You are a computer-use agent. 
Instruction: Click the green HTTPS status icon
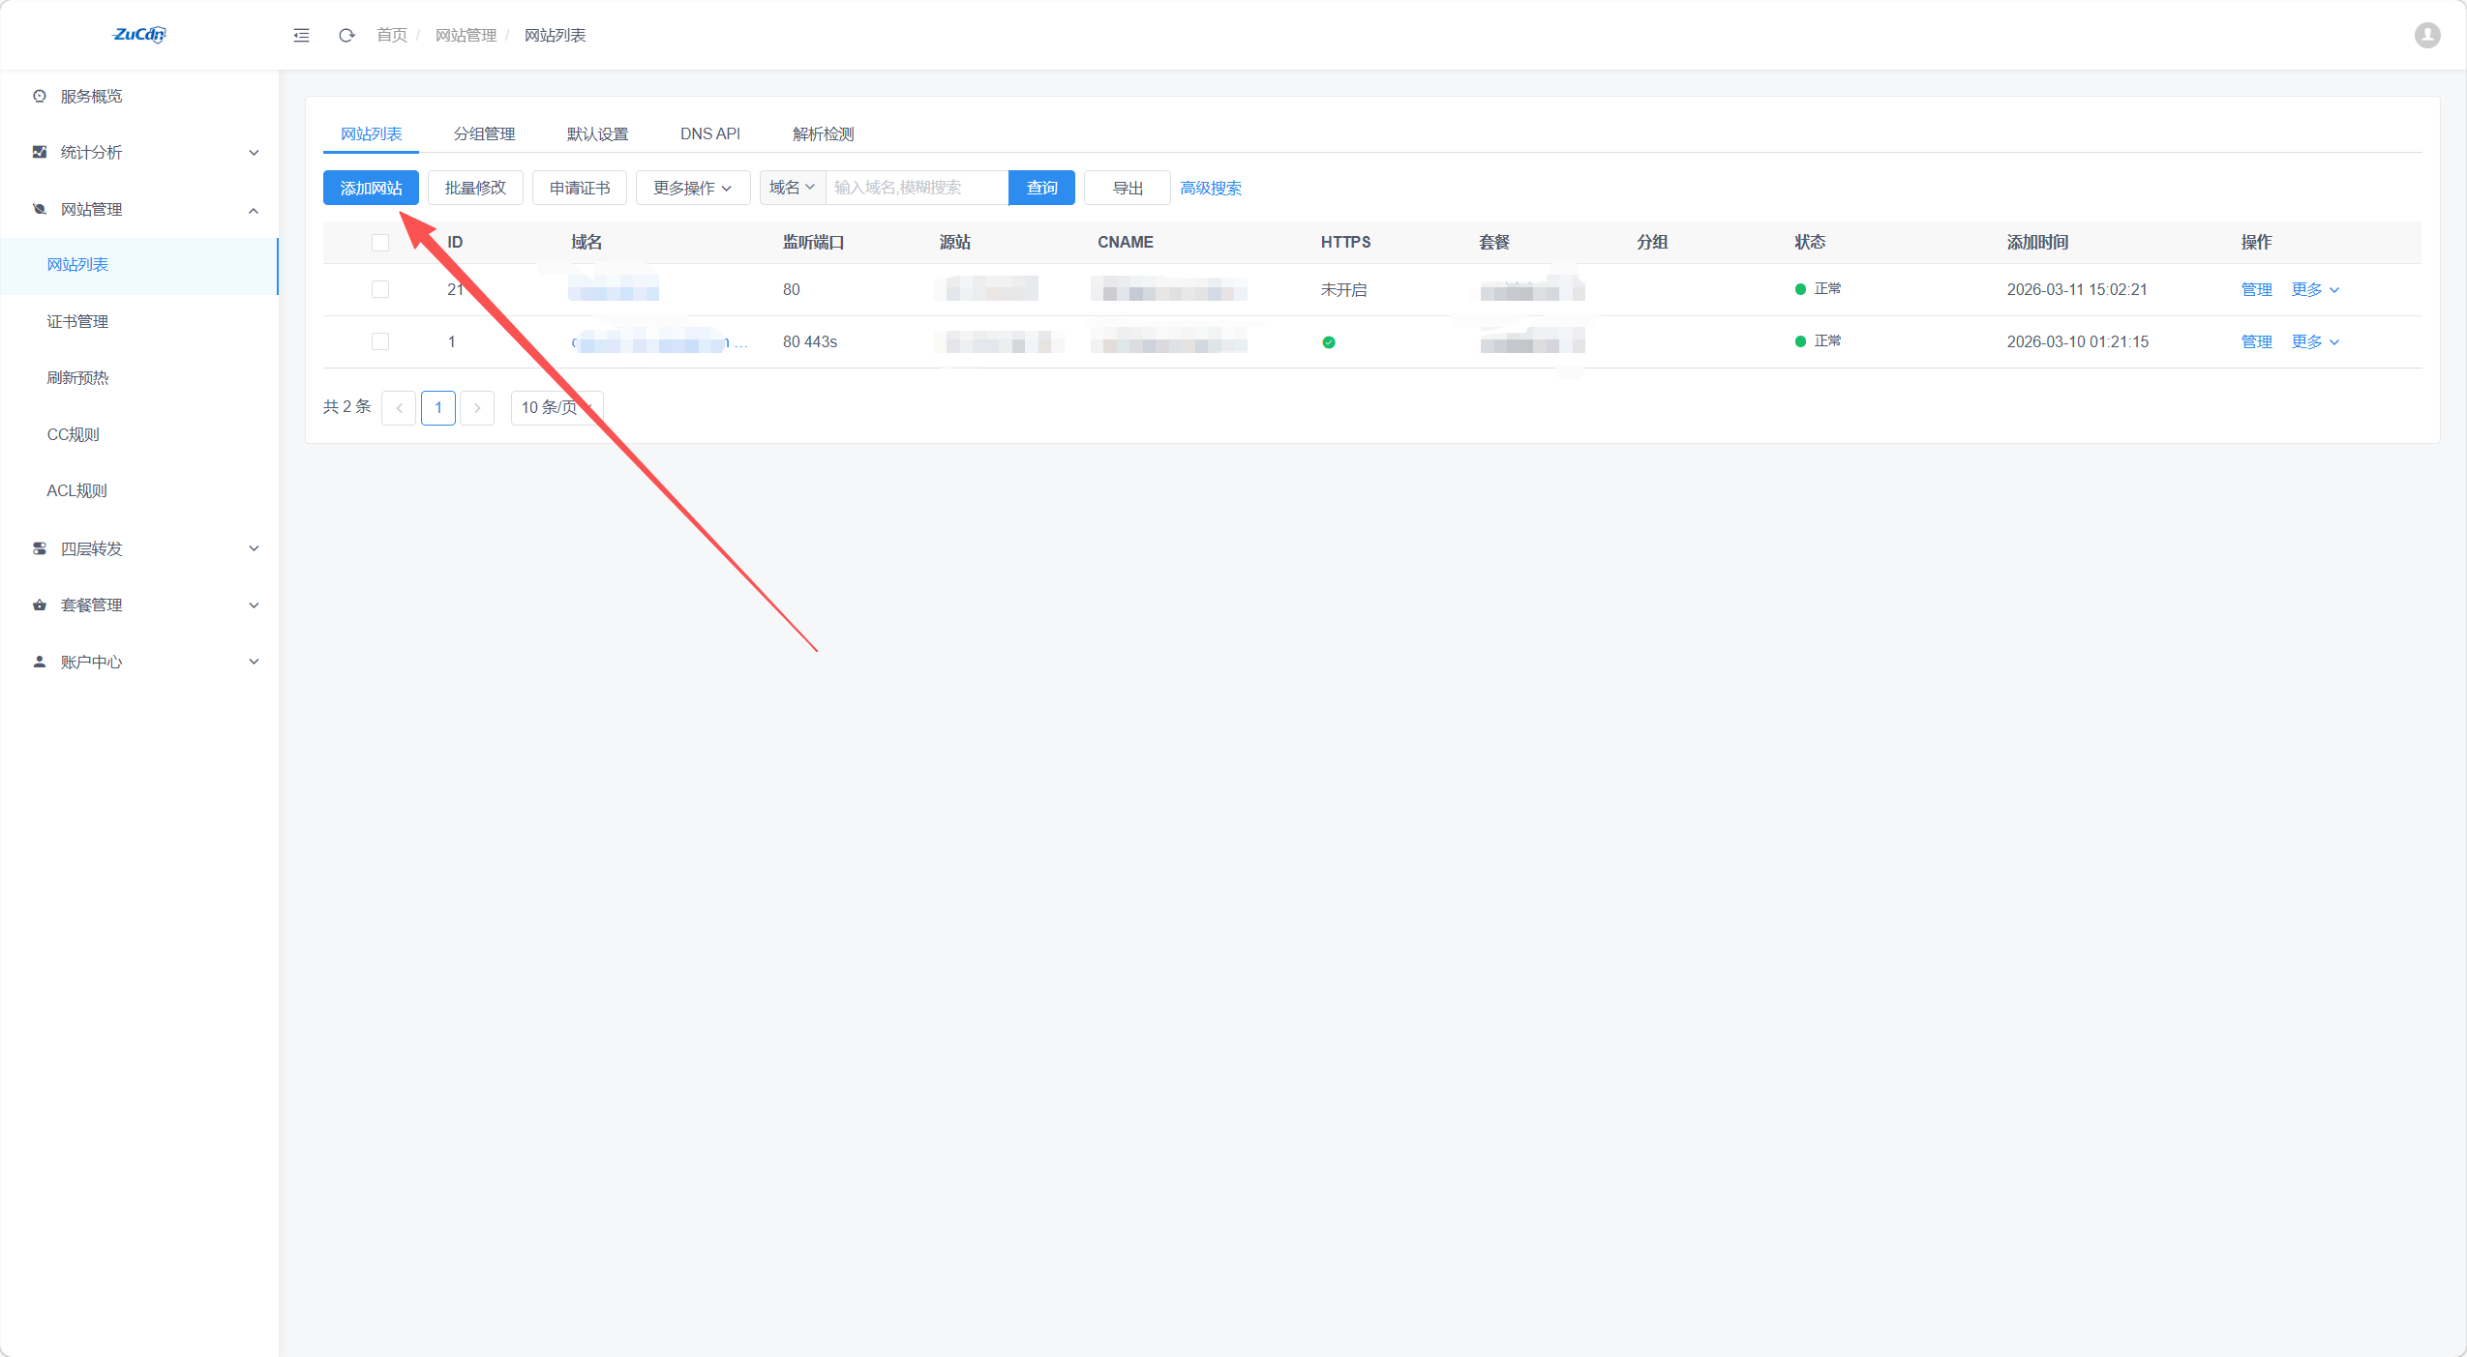pos(1328,341)
